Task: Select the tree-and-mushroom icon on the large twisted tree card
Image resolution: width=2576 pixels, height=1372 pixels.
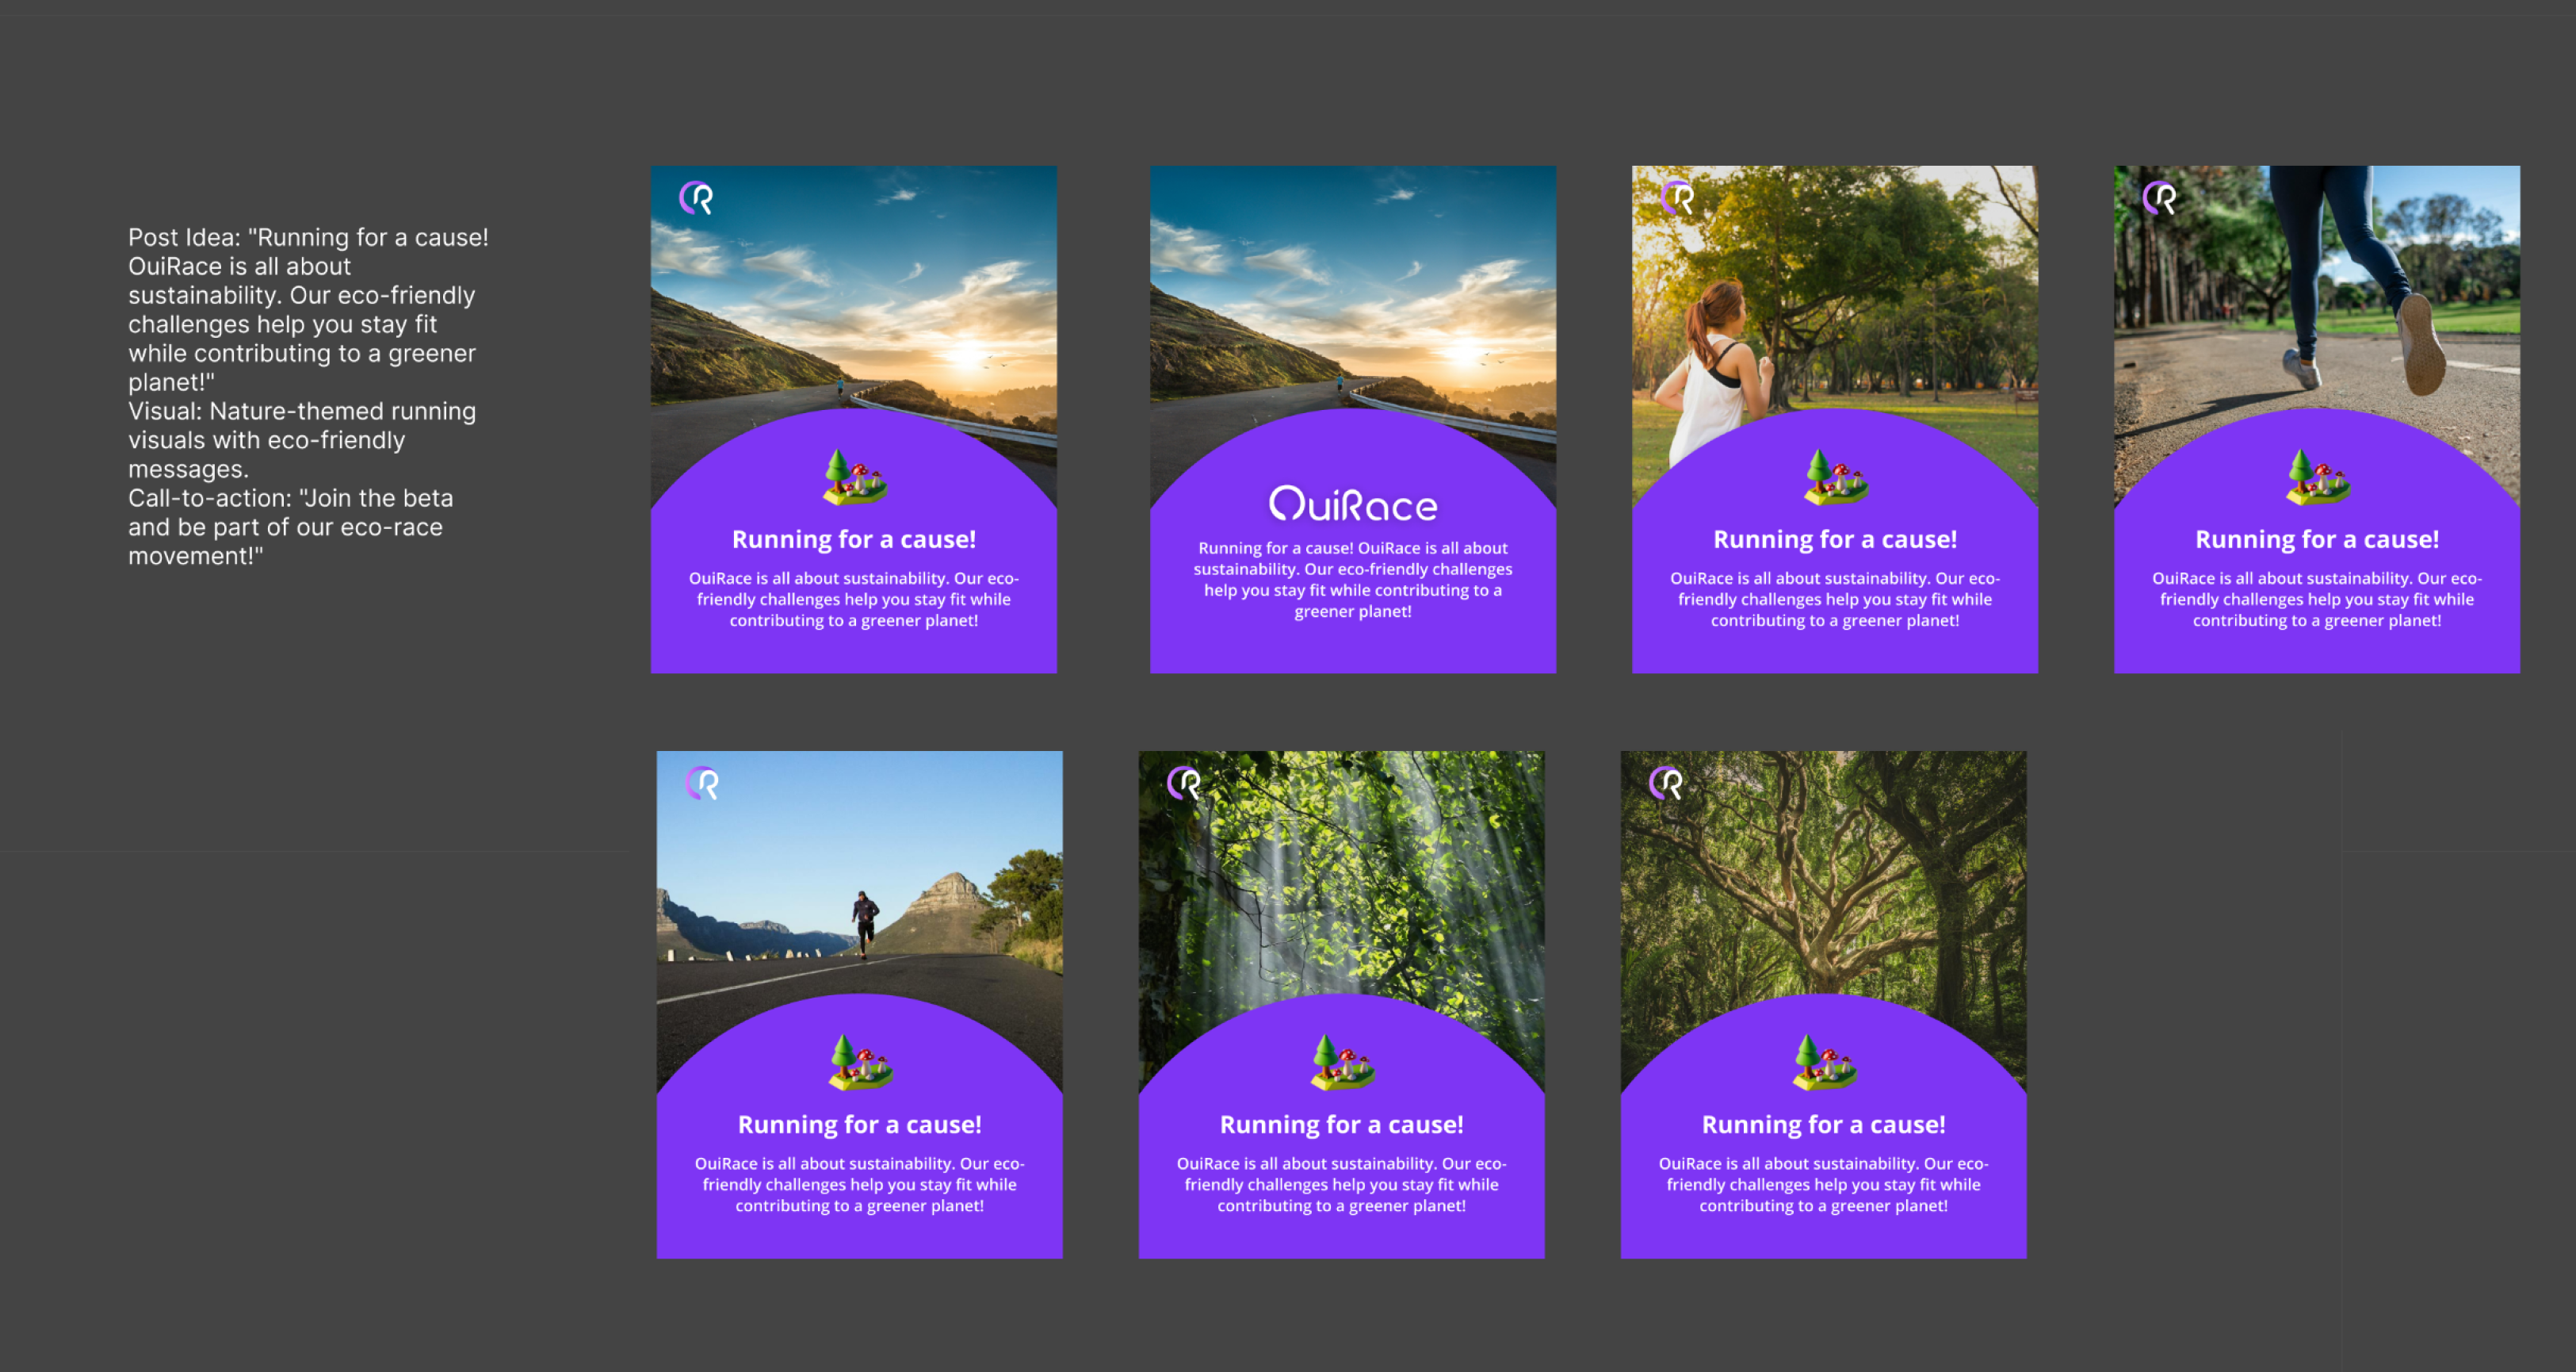Action: coord(1825,1062)
